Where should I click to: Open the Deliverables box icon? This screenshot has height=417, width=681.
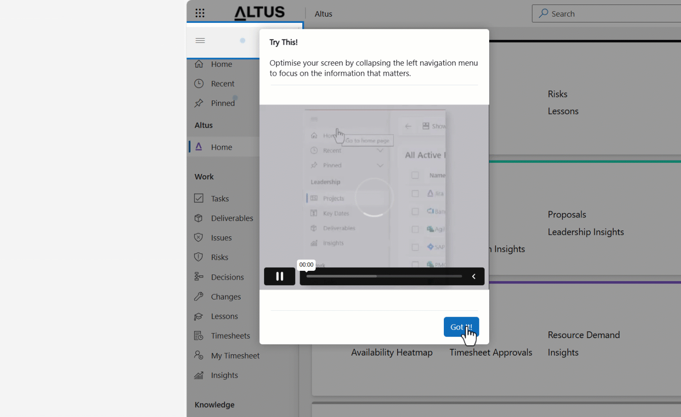pos(199,218)
